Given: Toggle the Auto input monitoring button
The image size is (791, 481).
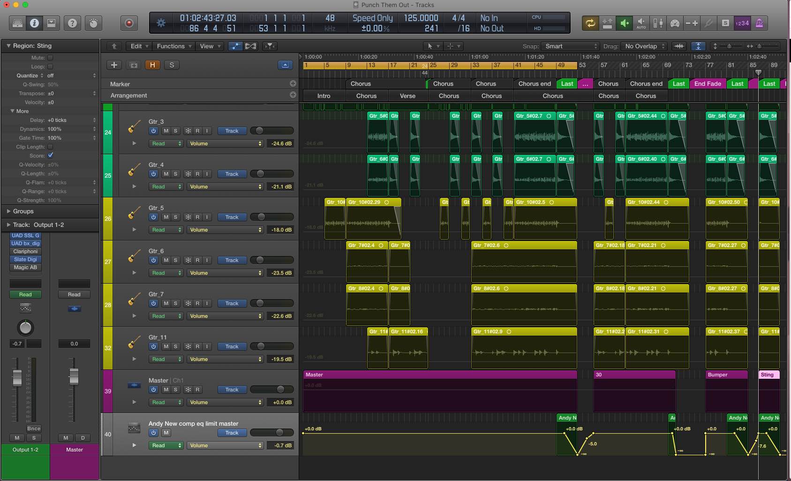Looking at the screenshot, I should click(641, 23).
